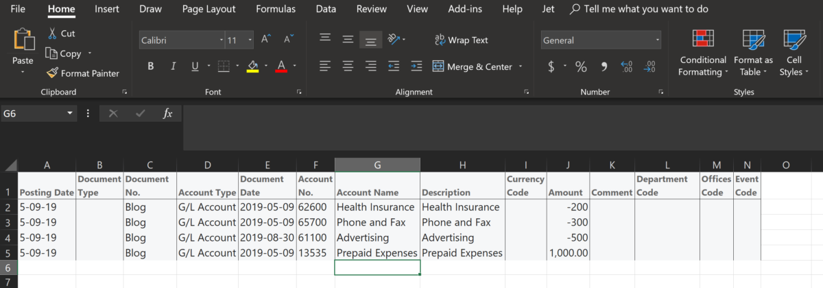The height and width of the screenshot is (288, 823).
Task: Expand Merge & Center dropdown arrow
Action: [521, 66]
